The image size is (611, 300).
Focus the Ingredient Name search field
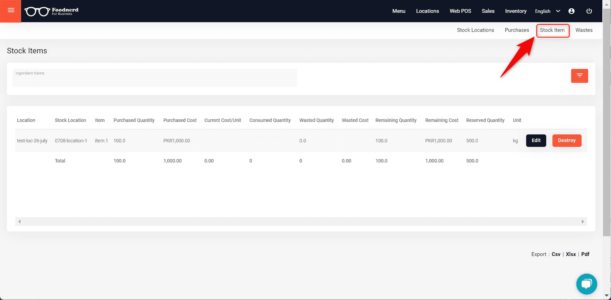[x=155, y=78]
